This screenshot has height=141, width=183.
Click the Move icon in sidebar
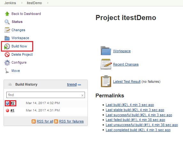(x=7, y=71)
